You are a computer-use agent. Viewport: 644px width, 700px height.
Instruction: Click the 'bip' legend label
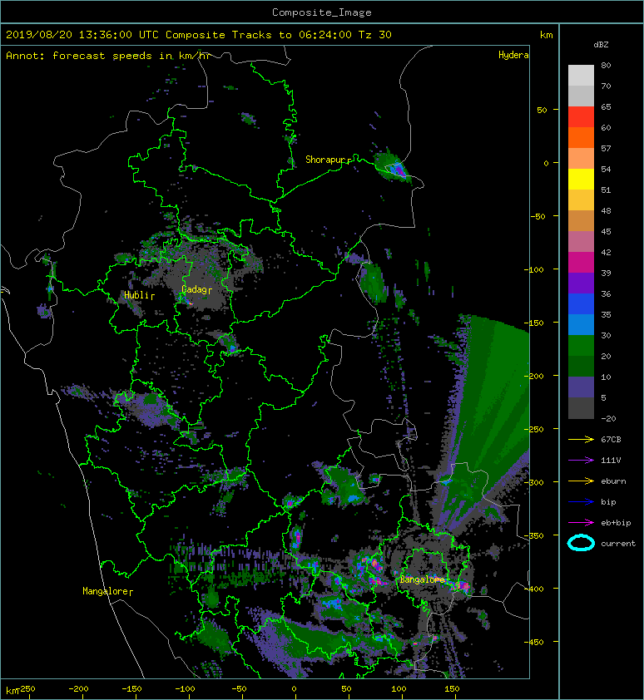click(608, 502)
